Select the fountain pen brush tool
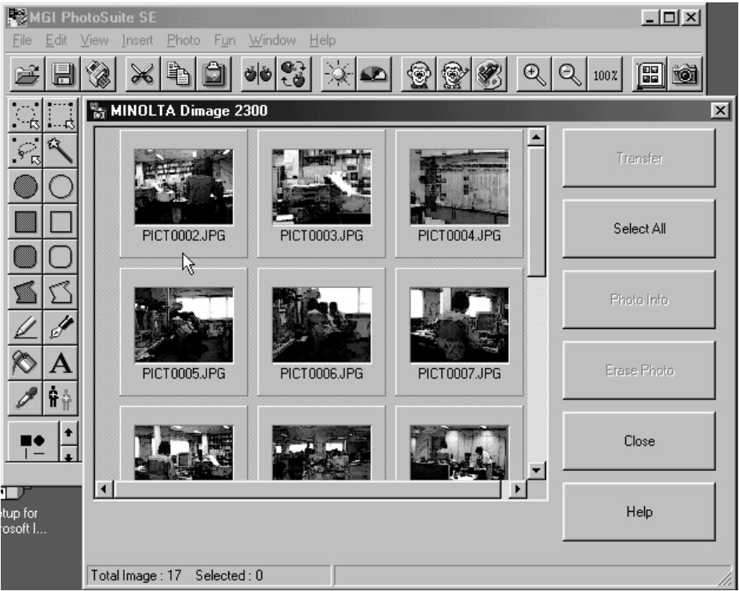Viewport: 739px width, 591px height. (60, 327)
